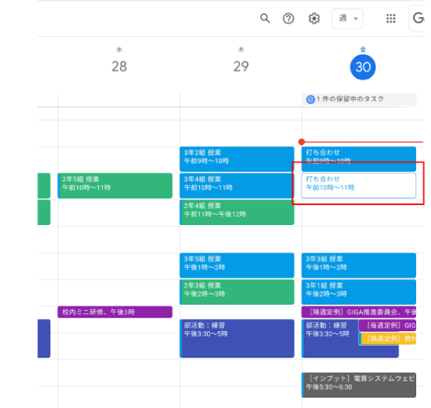Viewport: 431px width, 408px height.
Task: Open settings gear menu
Action: (x=314, y=19)
